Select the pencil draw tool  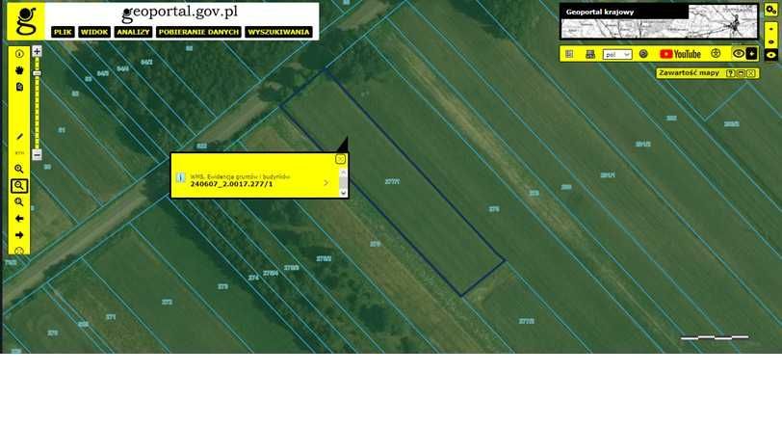[x=19, y=136]
